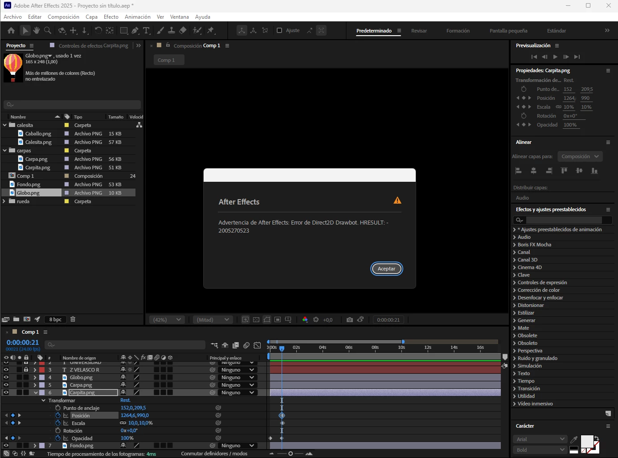Align layers to the top edge
The width and height of the screenshot is (618, 458).
[x=564, y=171]
